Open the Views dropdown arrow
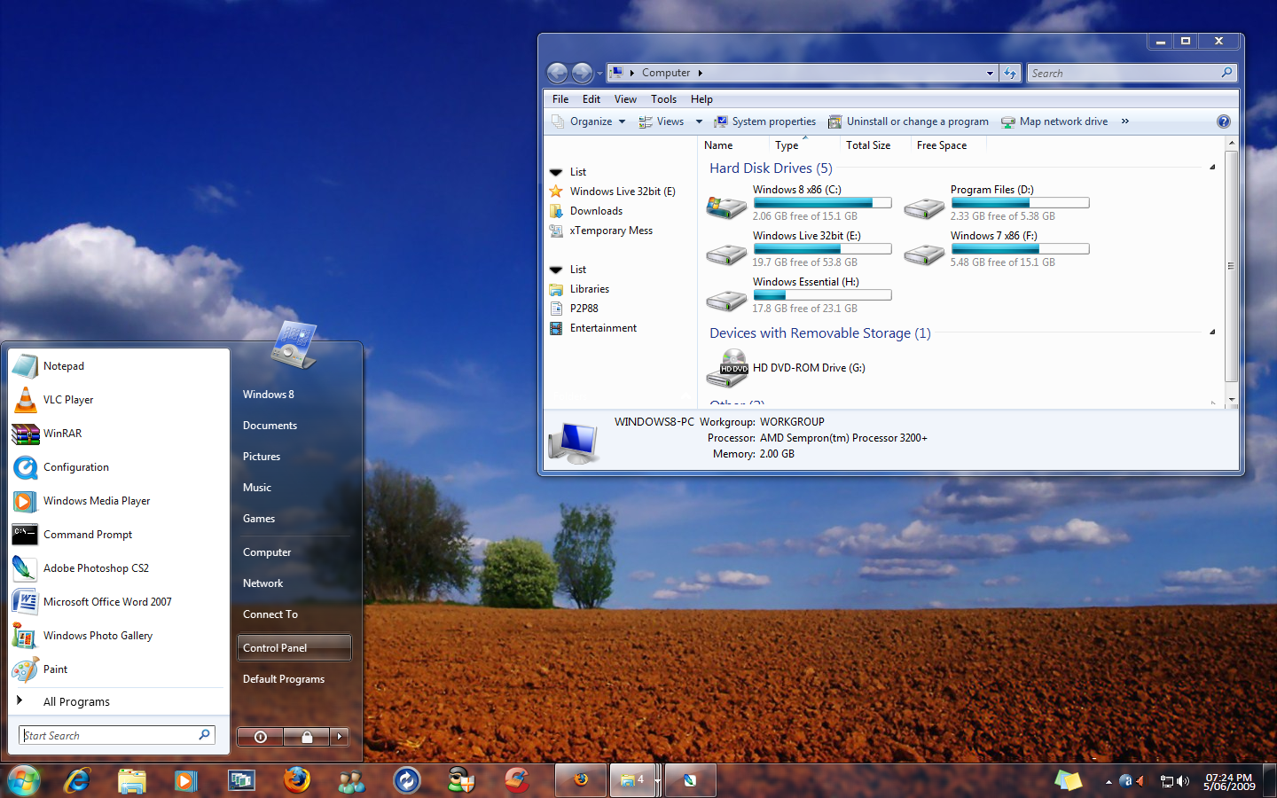Image resolution: width=1277 pixels, height=798 pixels. [x=699, y=121]
